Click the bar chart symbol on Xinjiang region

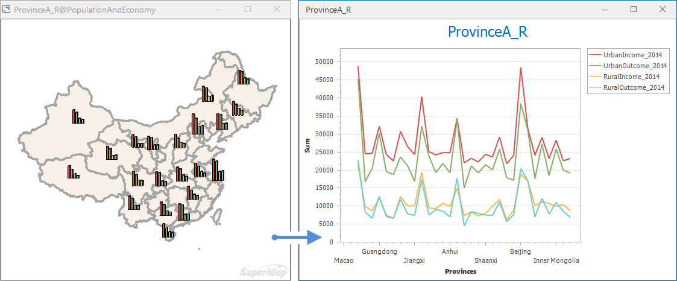coord(78,117)
